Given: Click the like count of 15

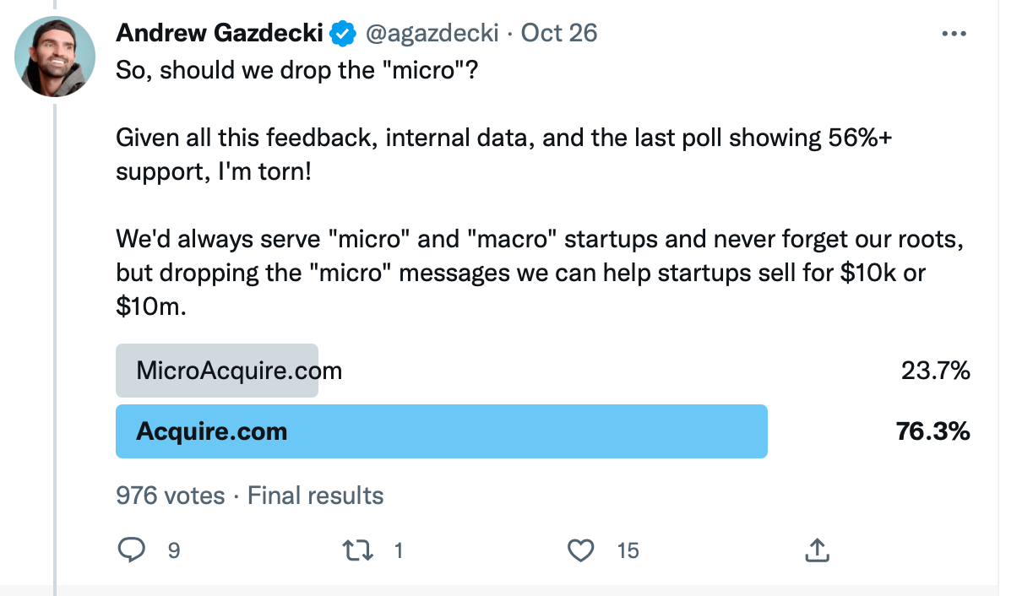Looking at the screenshot, I should (628, 551).
